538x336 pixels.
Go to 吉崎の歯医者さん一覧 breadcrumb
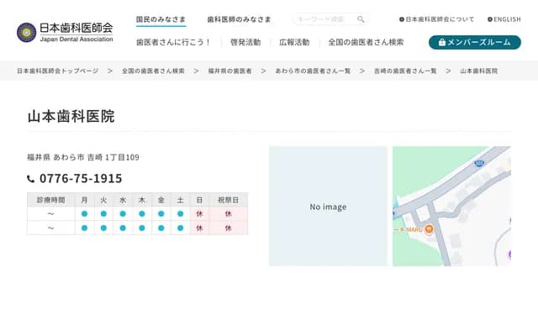coord(405,71)
